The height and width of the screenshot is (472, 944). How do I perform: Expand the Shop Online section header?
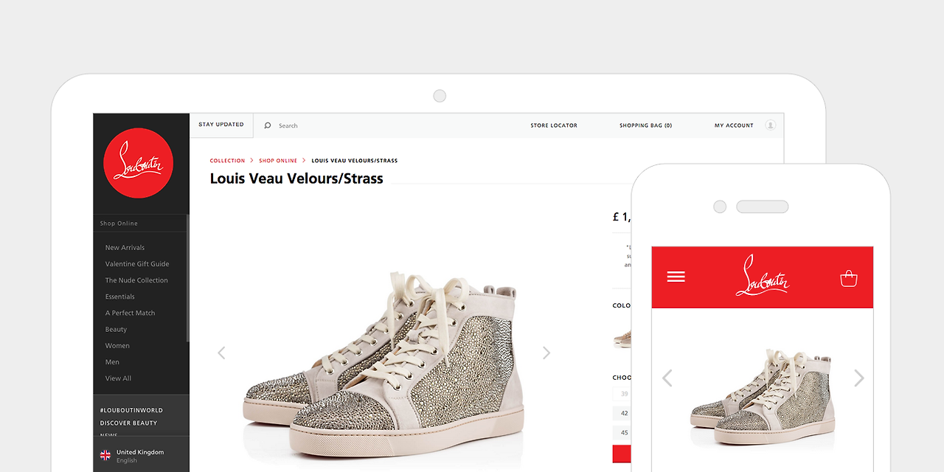click(x=119, y=223)
